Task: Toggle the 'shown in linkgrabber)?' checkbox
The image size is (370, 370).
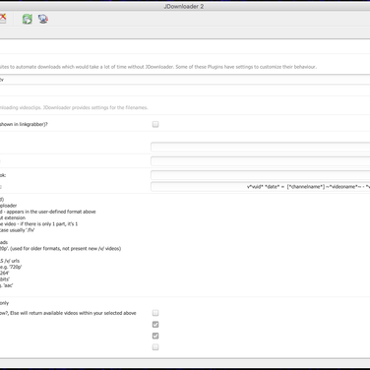Action: point(155,124)
